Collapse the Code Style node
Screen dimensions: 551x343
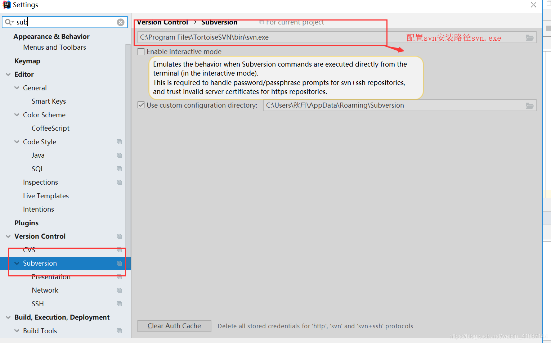pos(17,142)
